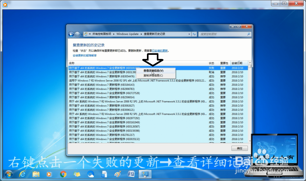Select the update row KB2506014
Image resolution: width=306 pixels, height=181 pixels.
(158, 97)
